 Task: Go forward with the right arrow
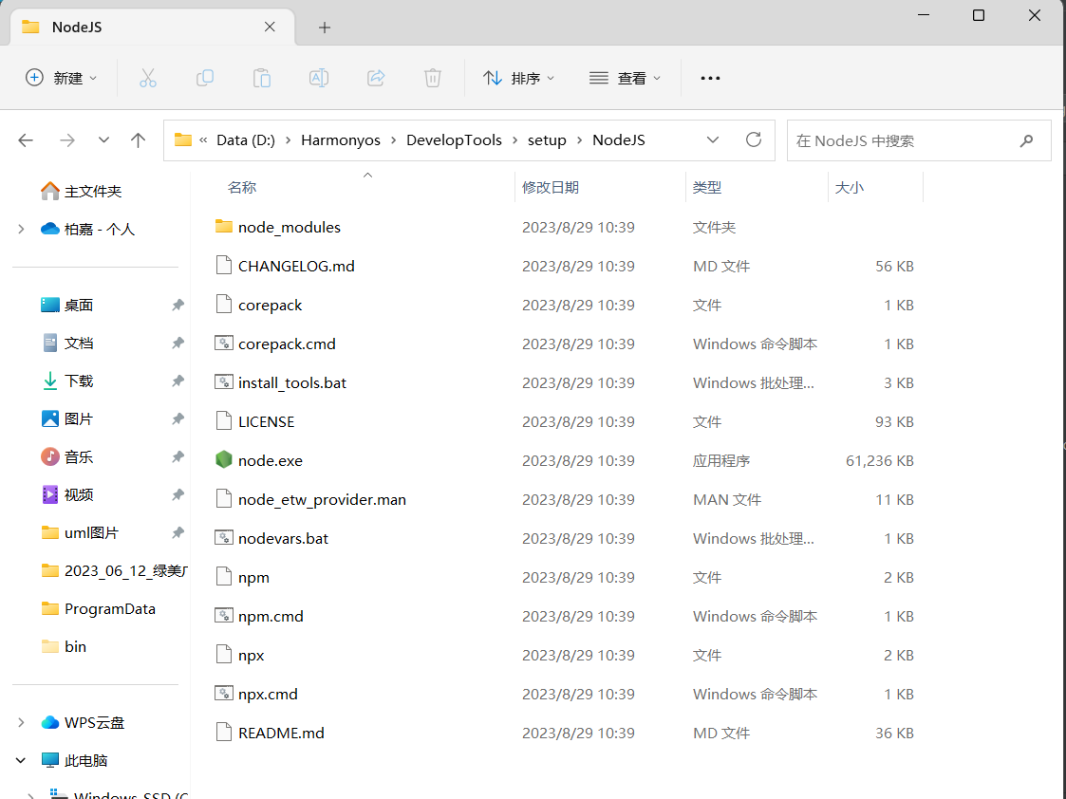pos(67,140)
